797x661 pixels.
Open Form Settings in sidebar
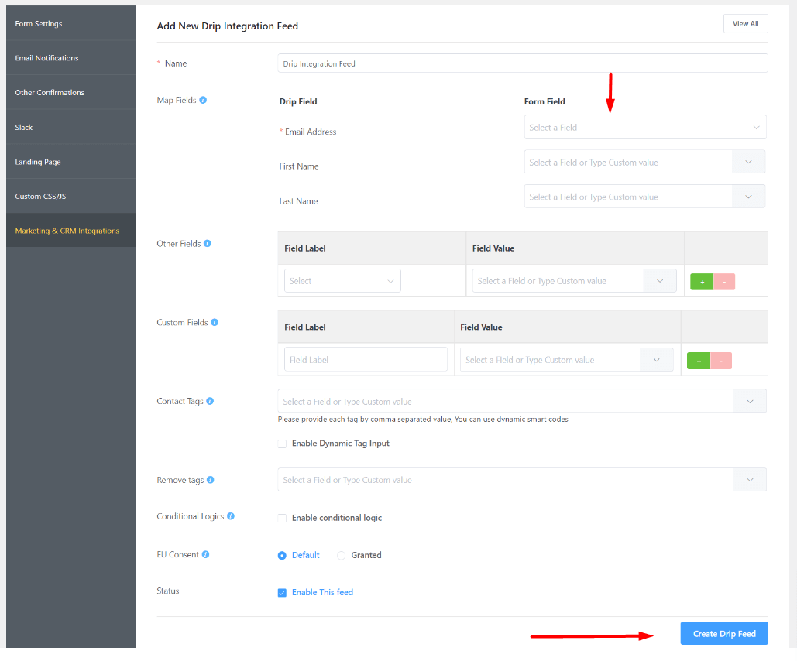[x=71, y=23]
